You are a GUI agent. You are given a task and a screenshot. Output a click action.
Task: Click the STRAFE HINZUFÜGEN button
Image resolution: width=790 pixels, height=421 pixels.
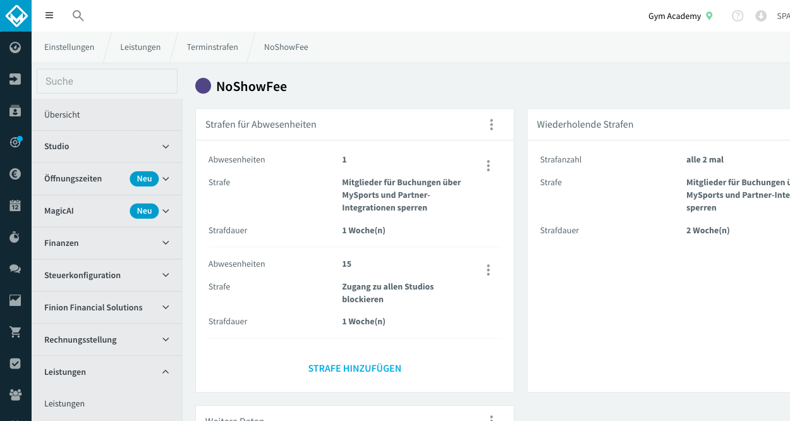(355, 369)
